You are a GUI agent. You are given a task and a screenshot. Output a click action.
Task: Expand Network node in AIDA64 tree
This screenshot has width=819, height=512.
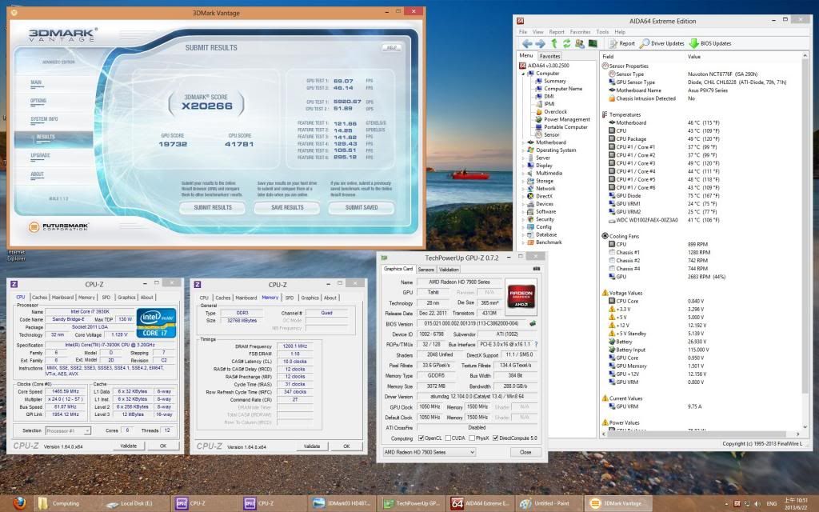point(523,188)
